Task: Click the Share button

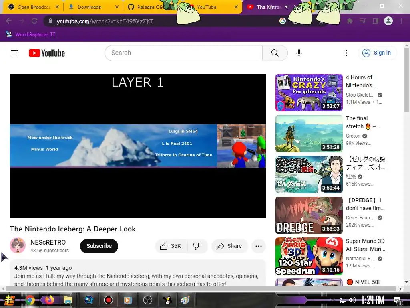Action: (229, 246)
